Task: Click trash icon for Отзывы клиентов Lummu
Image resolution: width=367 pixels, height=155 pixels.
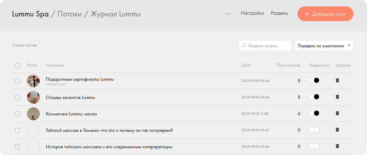Action: [337, 97]
